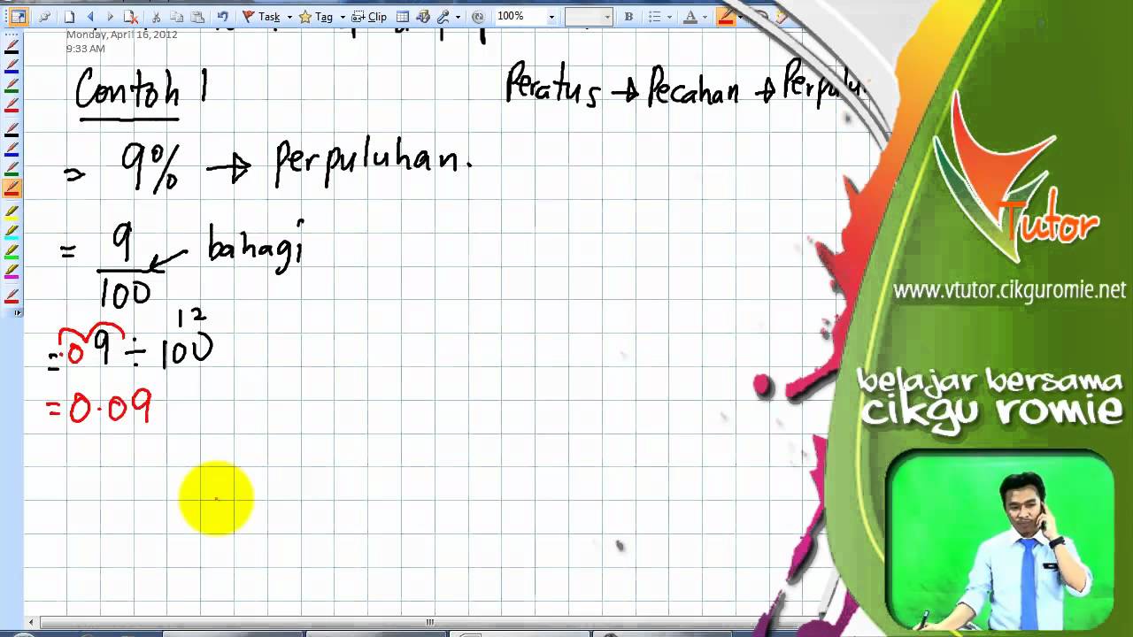The image size is (1133, 637).
Task: Click the bullet list icon
Action: 654,17
